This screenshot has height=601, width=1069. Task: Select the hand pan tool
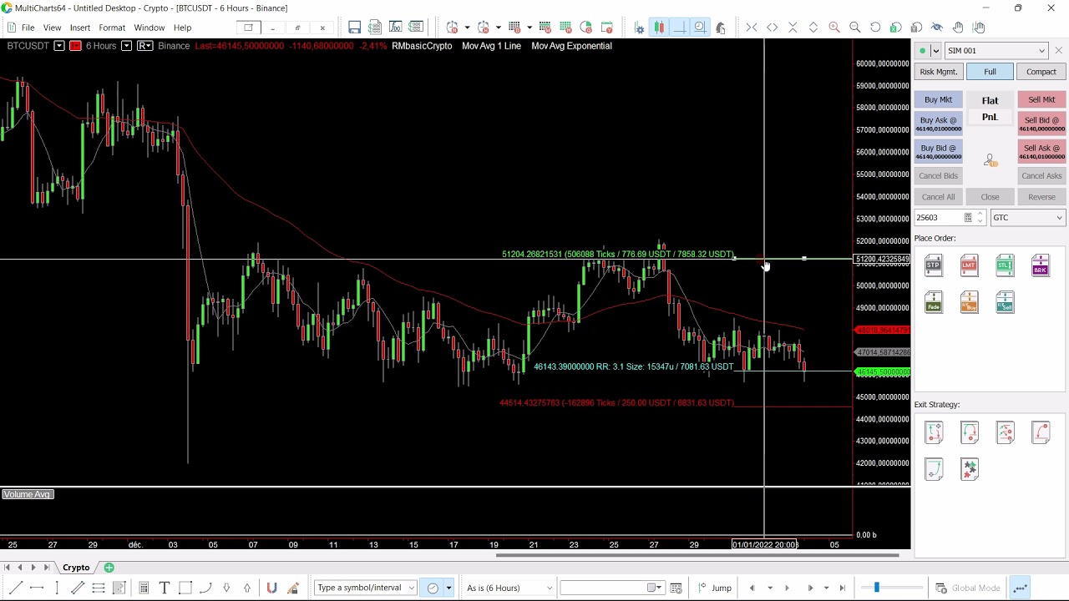(x=958, y=28)
